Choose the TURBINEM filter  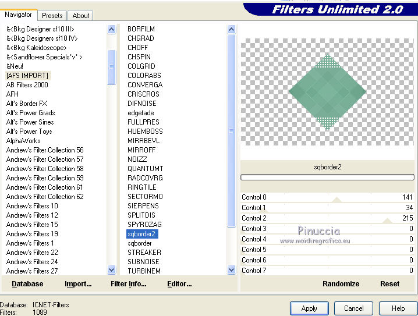(x=144, y=271)
